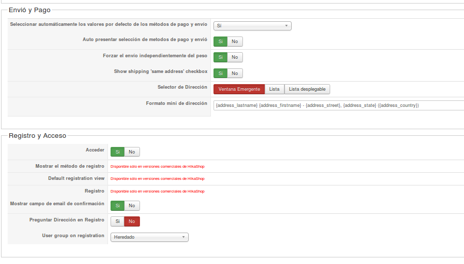Open the automatic default values dropdown set to Si
This screenshot has height=264, width=464.
253,26
